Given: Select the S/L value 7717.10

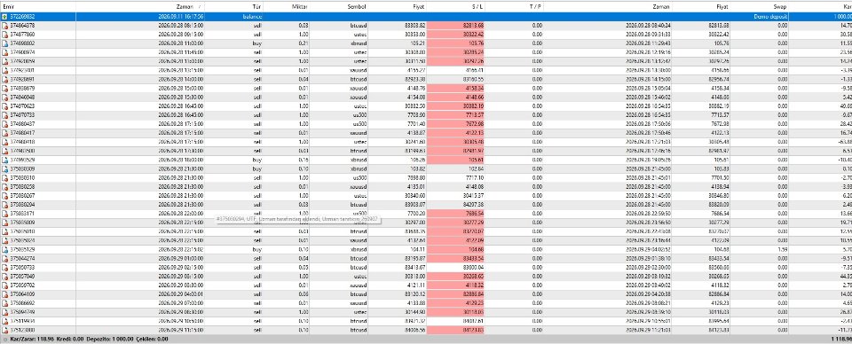Looking at the screenshot, I should click(x=474, y=178).
